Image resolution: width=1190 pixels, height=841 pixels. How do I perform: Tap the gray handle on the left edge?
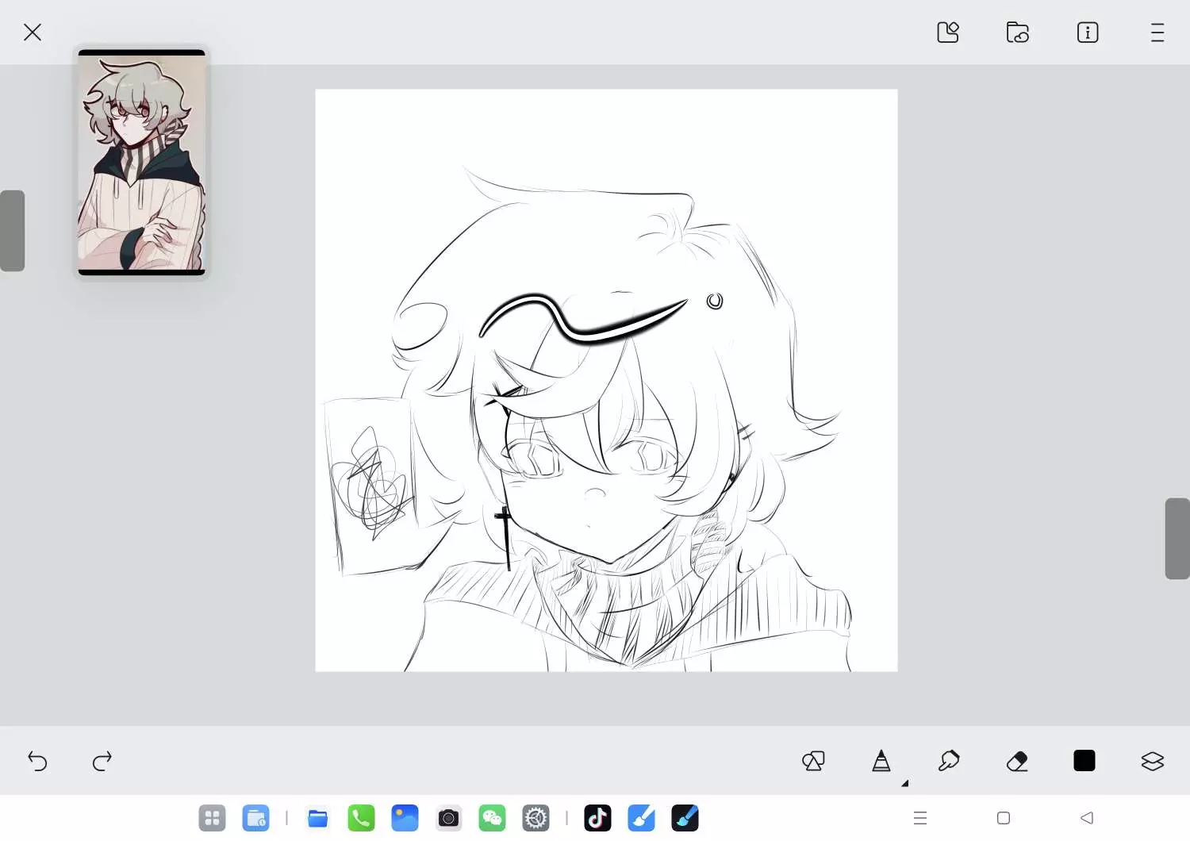pyautogui.click(x=12, y=231)
